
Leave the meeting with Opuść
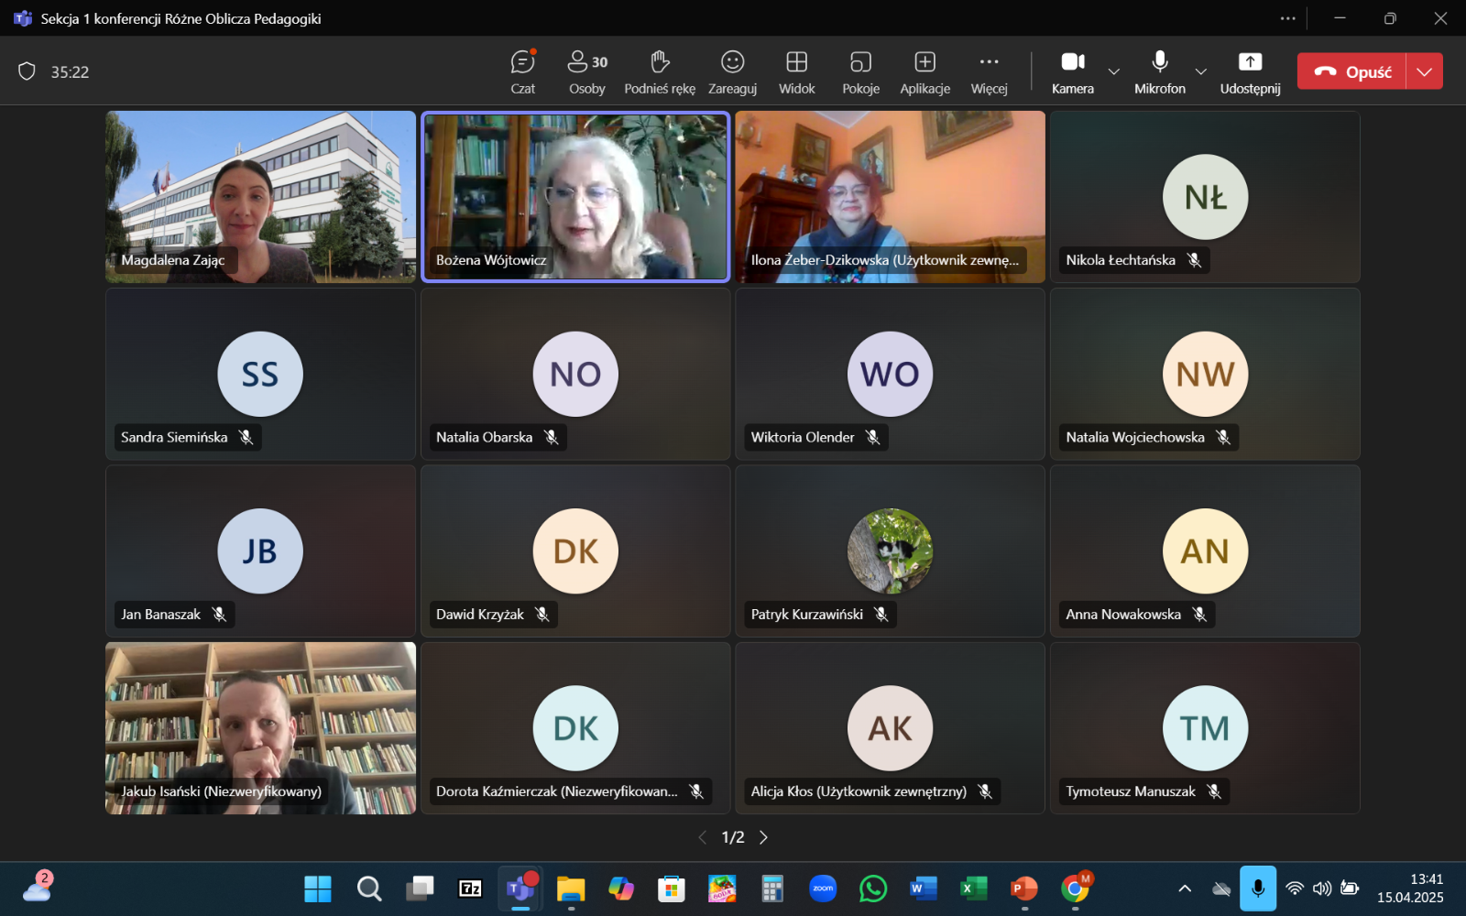pos(1352,71)
